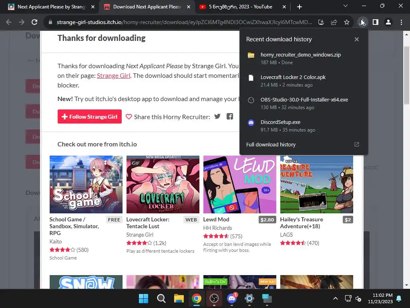Click the external link icon for full history
410x308 pixels.
[x=357, y=144]
